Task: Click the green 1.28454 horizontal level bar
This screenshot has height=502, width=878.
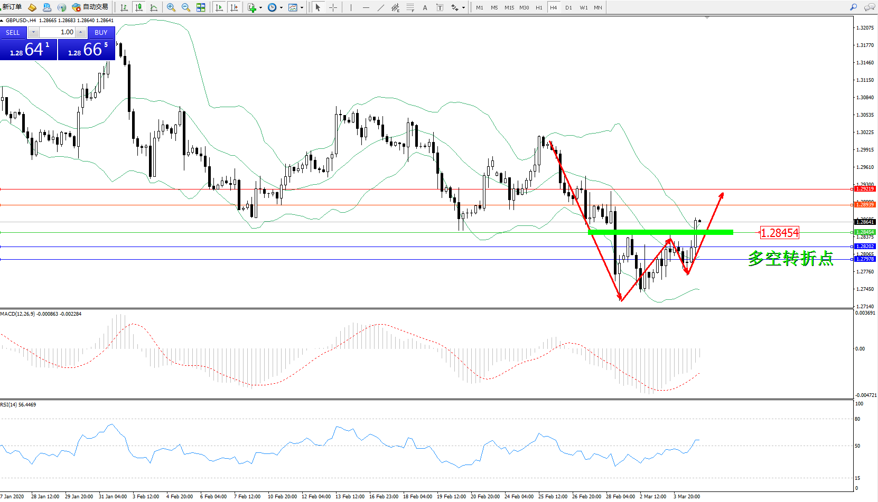Action: [x=660, y=232]
